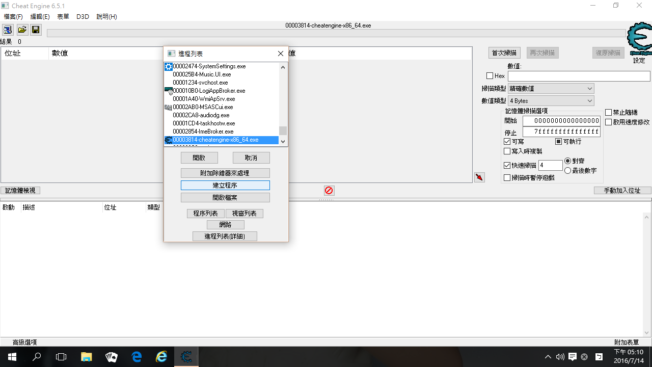The height and width of the screenshot is (367, 652).
Task: Open Task View on taskbar
Action: (61, 357)
